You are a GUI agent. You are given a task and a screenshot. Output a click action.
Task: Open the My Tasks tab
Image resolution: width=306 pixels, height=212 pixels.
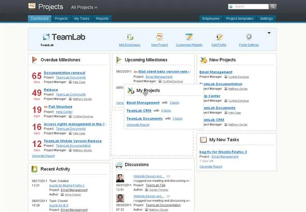82,19
